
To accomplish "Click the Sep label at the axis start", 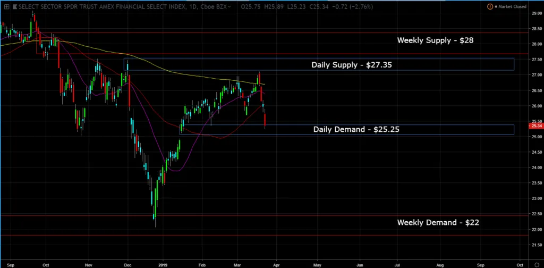I will click(x=10, y=264).
